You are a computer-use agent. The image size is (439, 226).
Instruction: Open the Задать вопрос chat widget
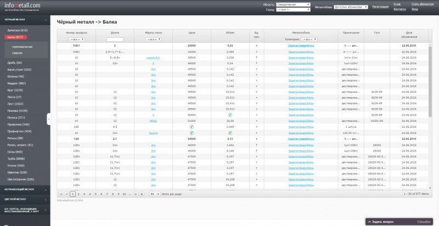coord(399,222)
